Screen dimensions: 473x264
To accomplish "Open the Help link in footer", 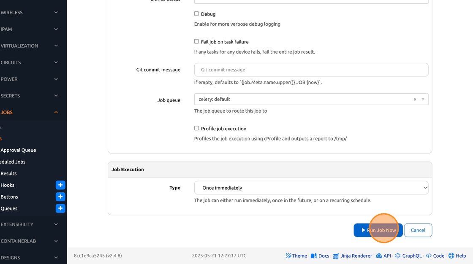I will coord(457,256).
